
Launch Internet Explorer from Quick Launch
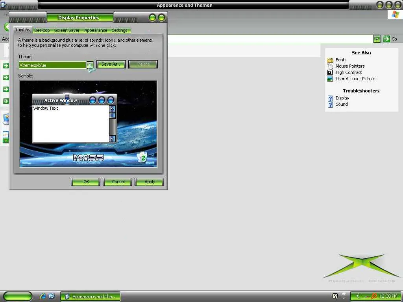coord(43,296)
